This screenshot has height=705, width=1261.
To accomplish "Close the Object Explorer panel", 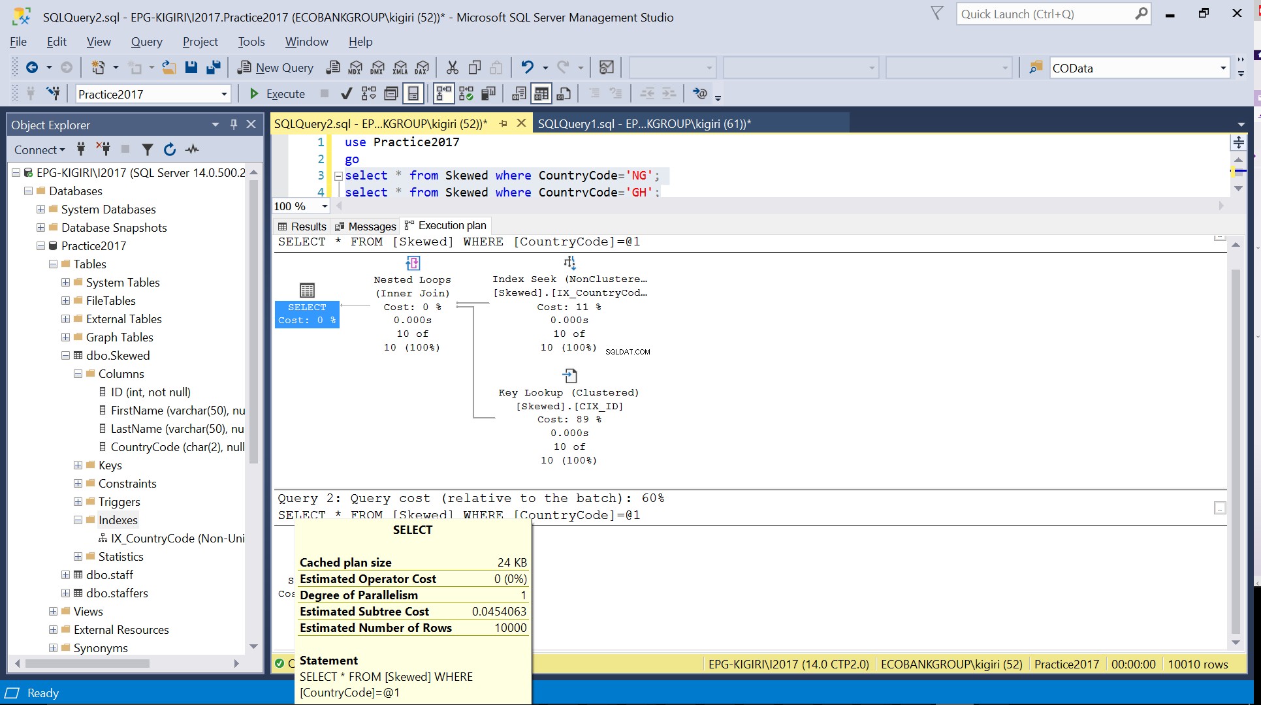I will (251, 124).
